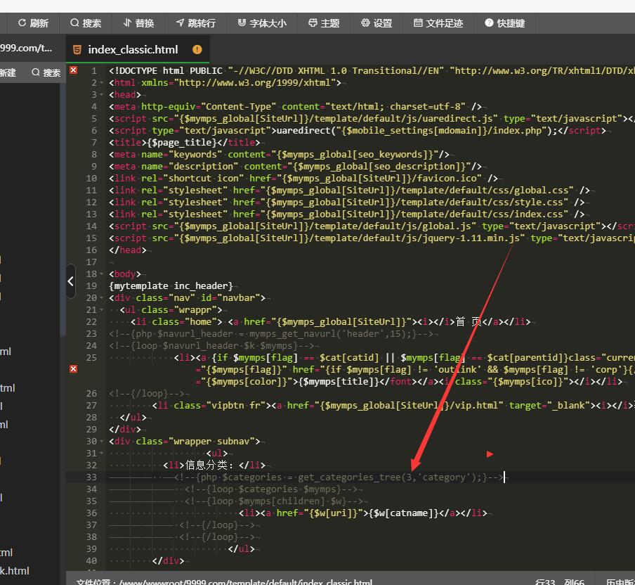Screen dimensions: 635x585
Task: Select the index_classic.html tab
Action: pyautogui.click(x=133, y=50)
